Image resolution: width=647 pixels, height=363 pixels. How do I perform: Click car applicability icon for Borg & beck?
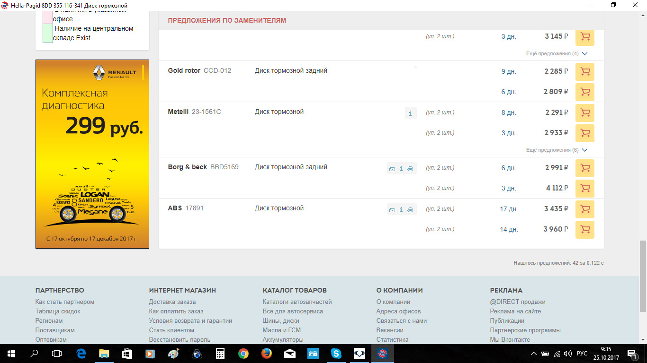point(410,169)
